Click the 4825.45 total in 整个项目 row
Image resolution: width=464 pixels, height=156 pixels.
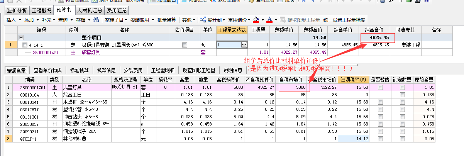point(374,38)
